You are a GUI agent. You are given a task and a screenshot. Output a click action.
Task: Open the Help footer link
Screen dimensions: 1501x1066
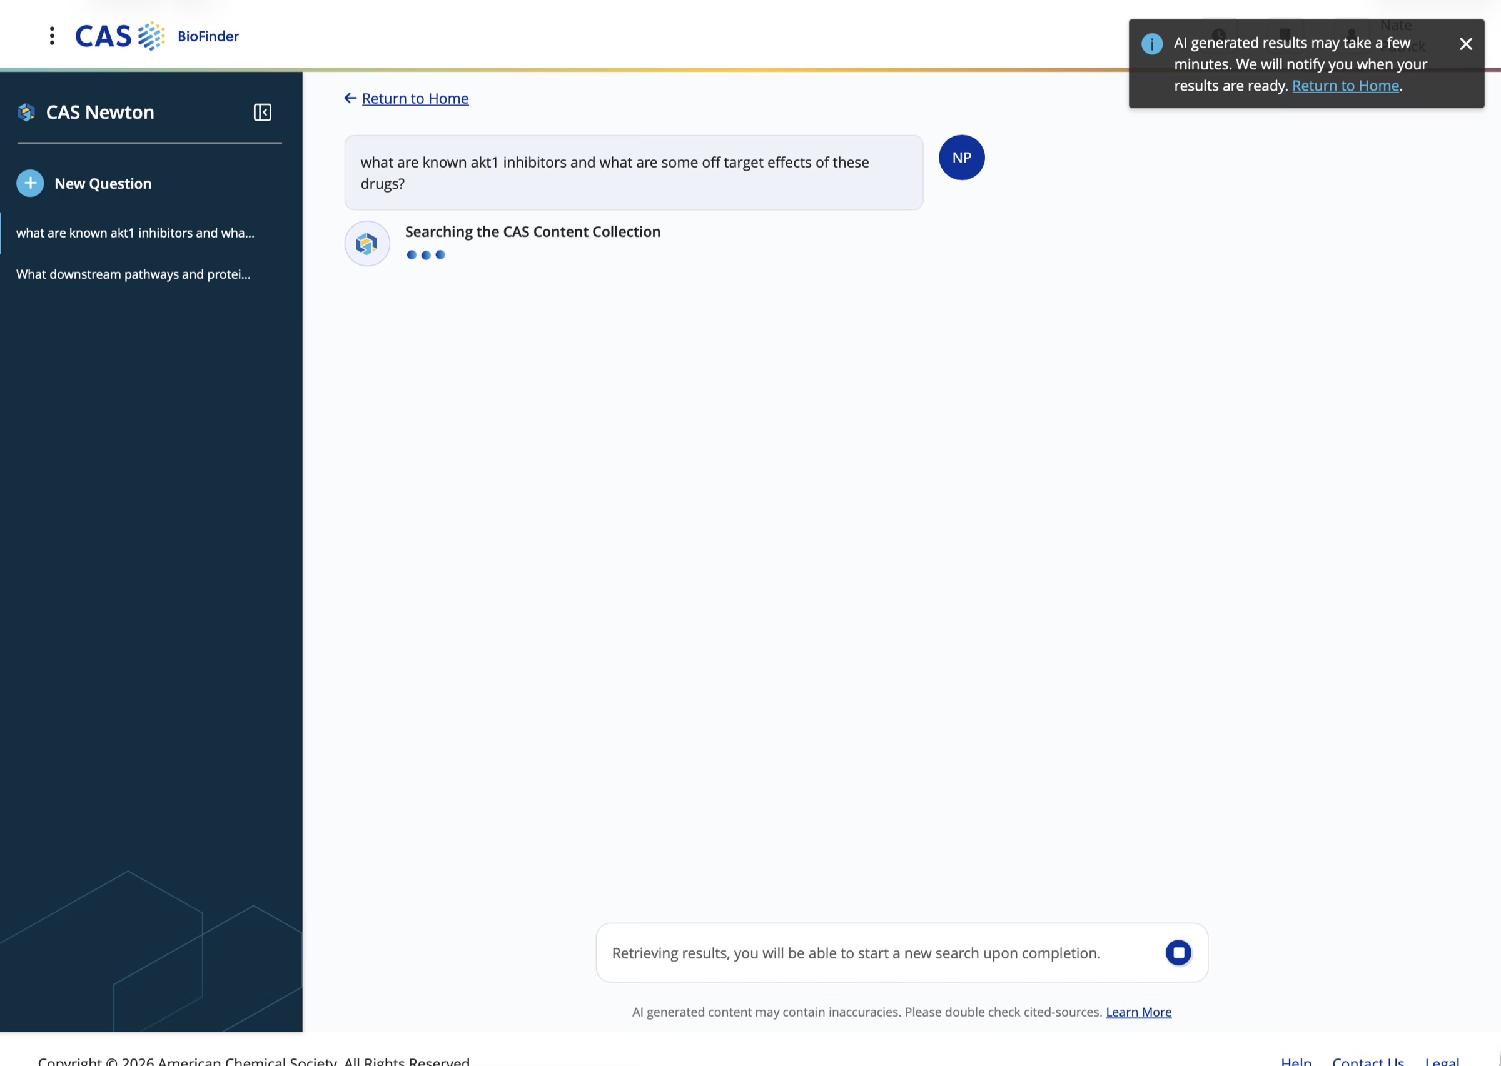(x=1295, y=1061)
